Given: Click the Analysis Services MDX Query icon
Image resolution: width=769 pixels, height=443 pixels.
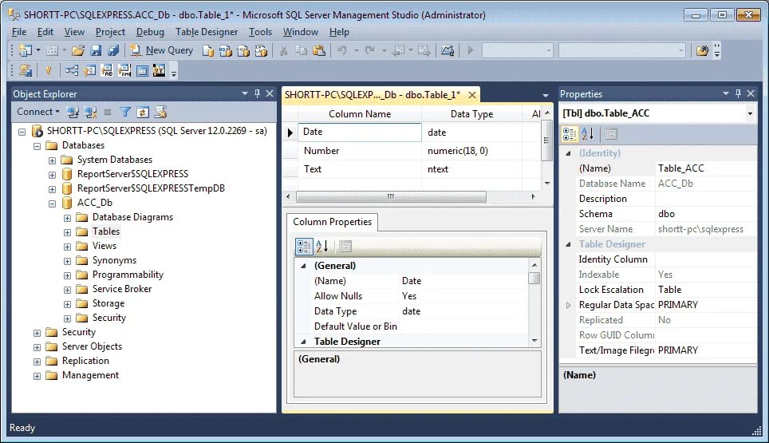Looking at the screenshot, I should (226, 50).
